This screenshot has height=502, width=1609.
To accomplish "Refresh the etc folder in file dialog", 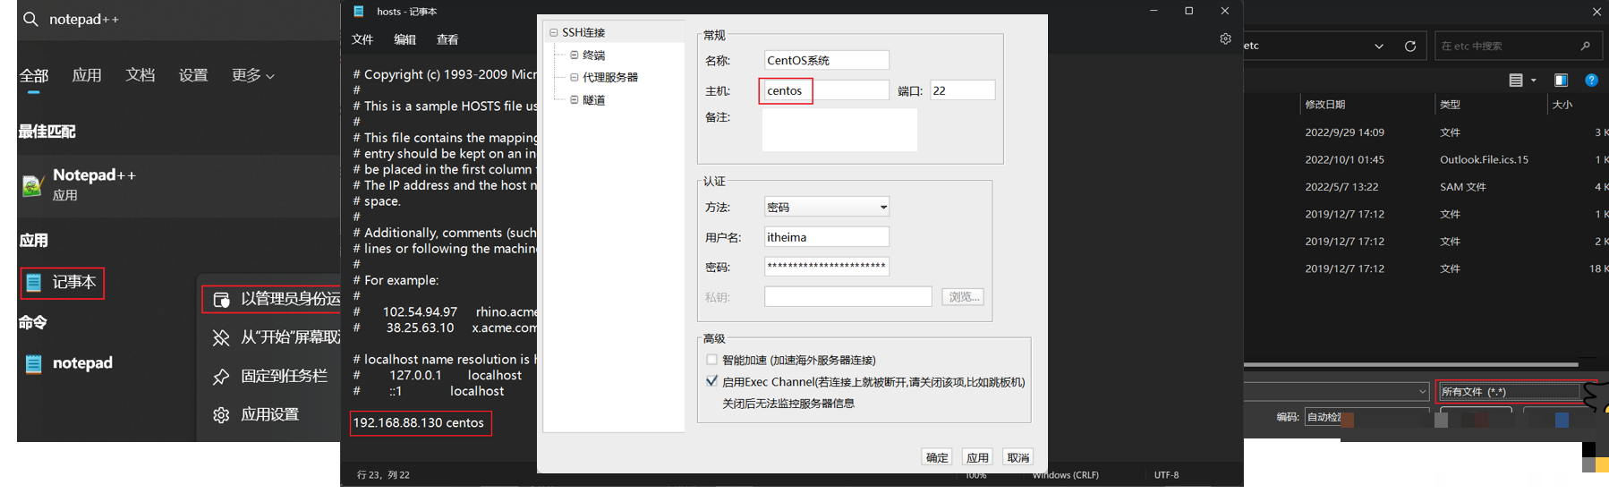I will pyautogui.click(x=1410, y=46).
